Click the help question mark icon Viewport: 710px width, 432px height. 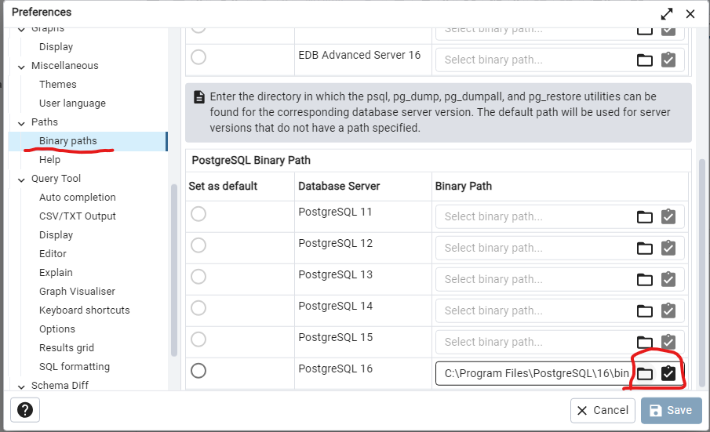[25, 410]
